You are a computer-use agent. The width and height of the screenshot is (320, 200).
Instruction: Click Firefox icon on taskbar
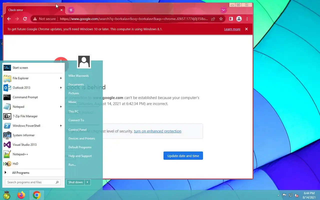pyautogui.click(x=21, y=195)
